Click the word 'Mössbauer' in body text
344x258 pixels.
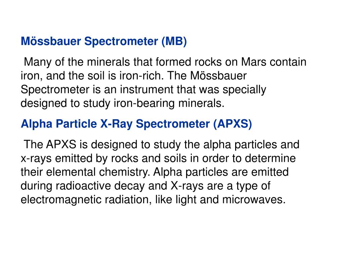pyautogui.click(x=218, y=76)
